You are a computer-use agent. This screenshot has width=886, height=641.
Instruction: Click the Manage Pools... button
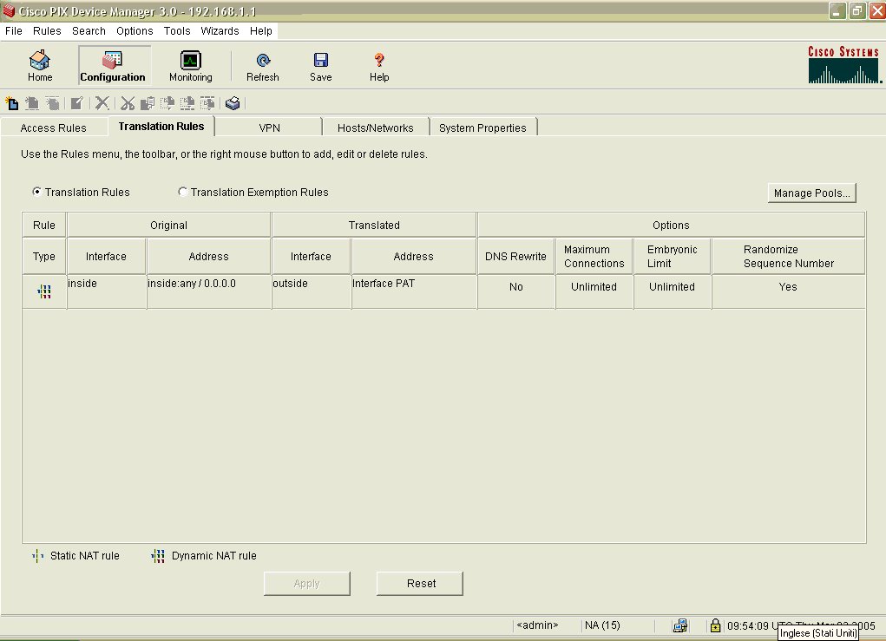(812, 193)
